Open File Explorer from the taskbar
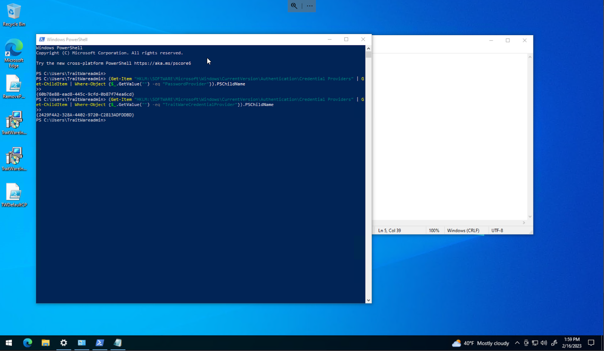 click(46, 343)
